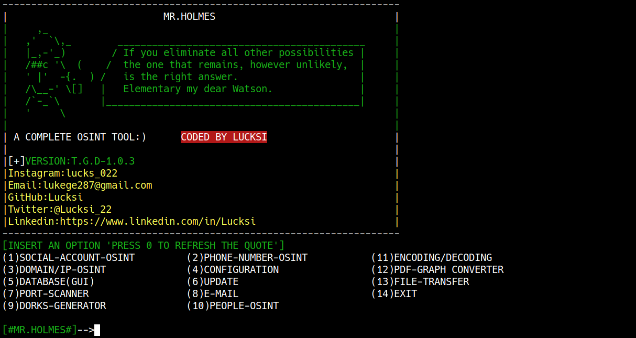Click the (12)PDF-GRAPH CONVERTER option
636x338 pixels.
(x=437, y=269)
